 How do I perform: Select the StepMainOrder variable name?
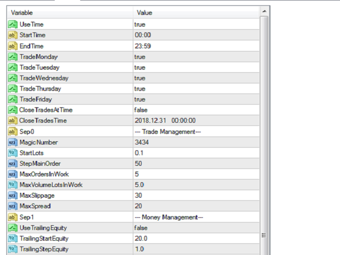click(40, 164)
